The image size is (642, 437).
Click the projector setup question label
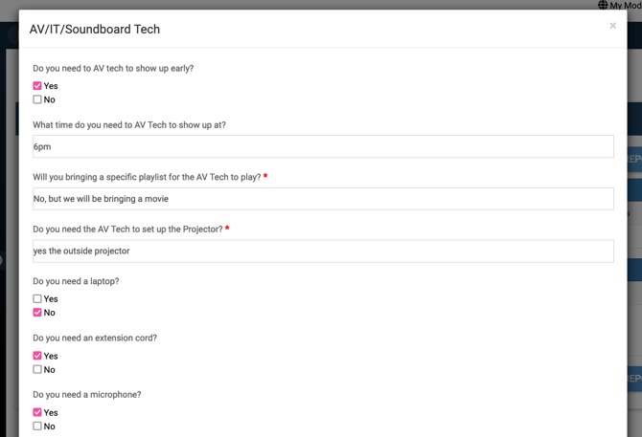tap(127, 229)
